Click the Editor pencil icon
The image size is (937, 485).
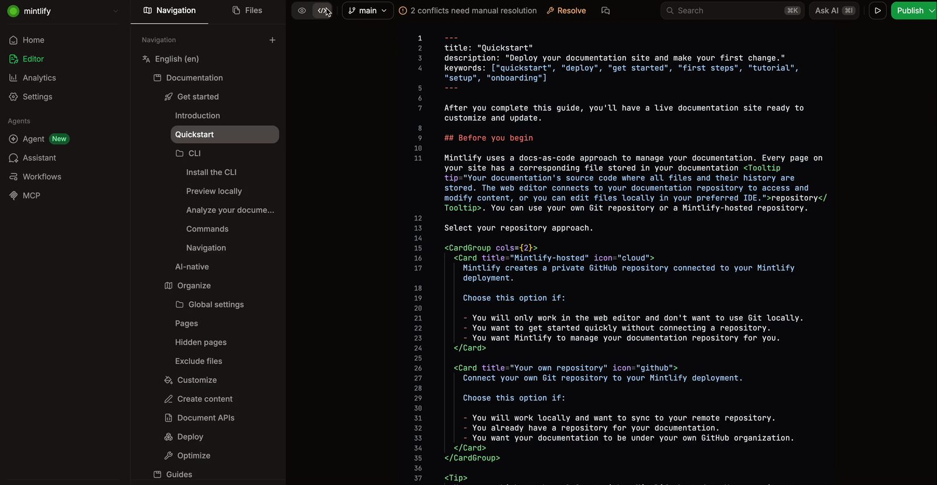tap(13, 59)
